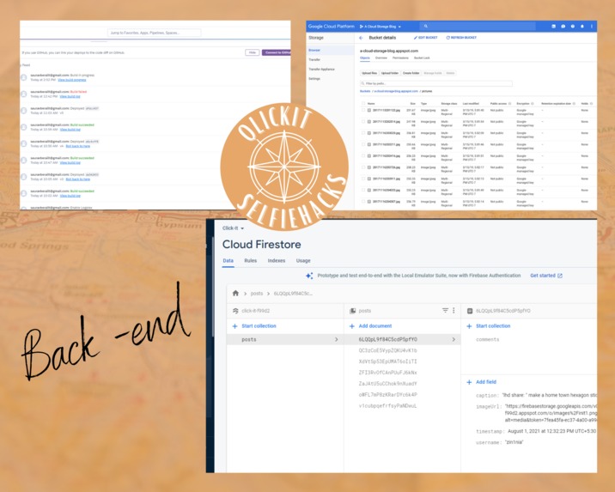Click the back arrow beside Bucket details
Viewport: 615px width, 492px height.
click(x=362, y=38)
